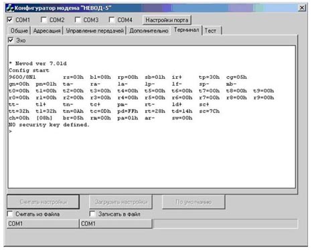
Task: Open the Управление передачей tab
Action: [94, 31]
